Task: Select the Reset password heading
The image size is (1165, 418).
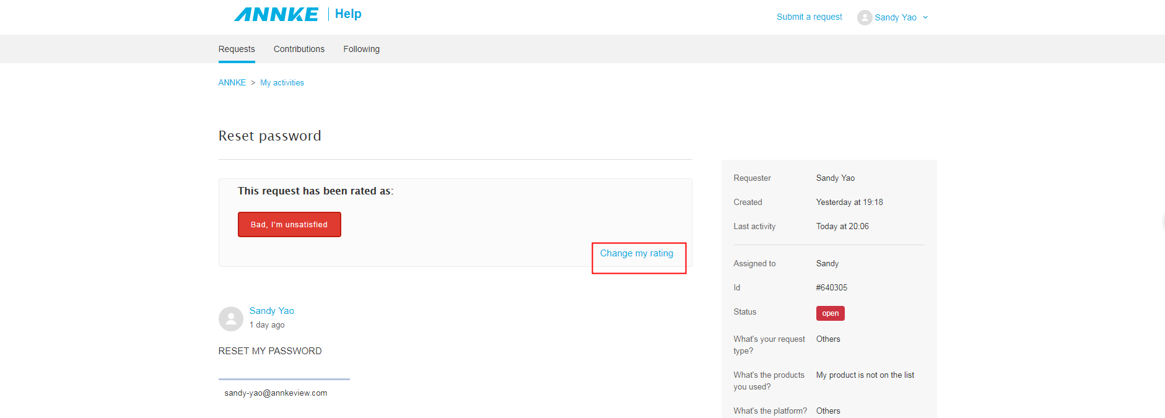Action: pos(270,136)
